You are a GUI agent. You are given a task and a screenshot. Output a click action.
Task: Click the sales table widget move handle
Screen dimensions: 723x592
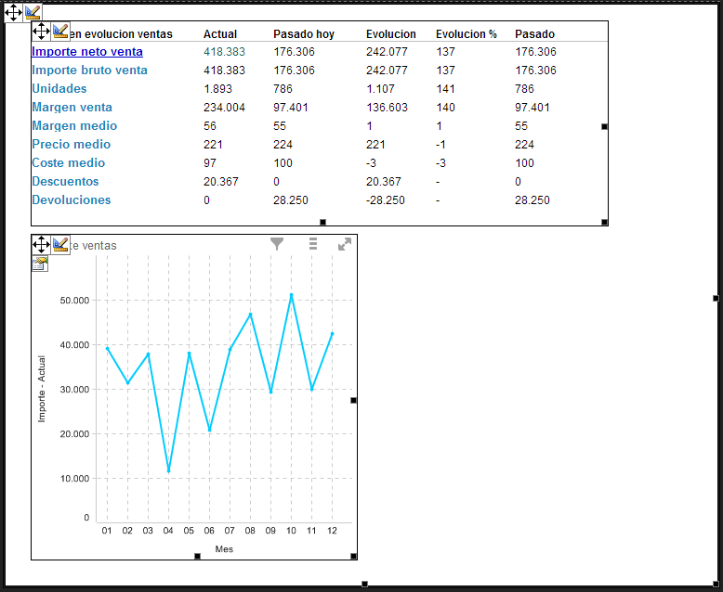click(x=41, y=31)
